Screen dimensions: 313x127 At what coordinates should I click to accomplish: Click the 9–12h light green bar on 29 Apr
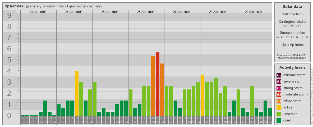point(252,101)
